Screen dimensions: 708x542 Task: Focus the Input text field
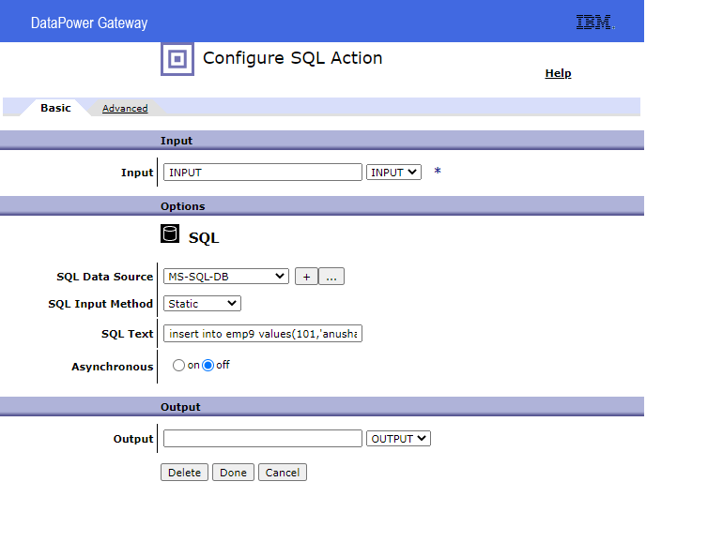(263, 173)
